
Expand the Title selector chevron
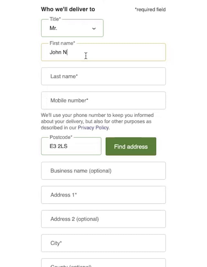pyautogui.click(x=94, y=28)
